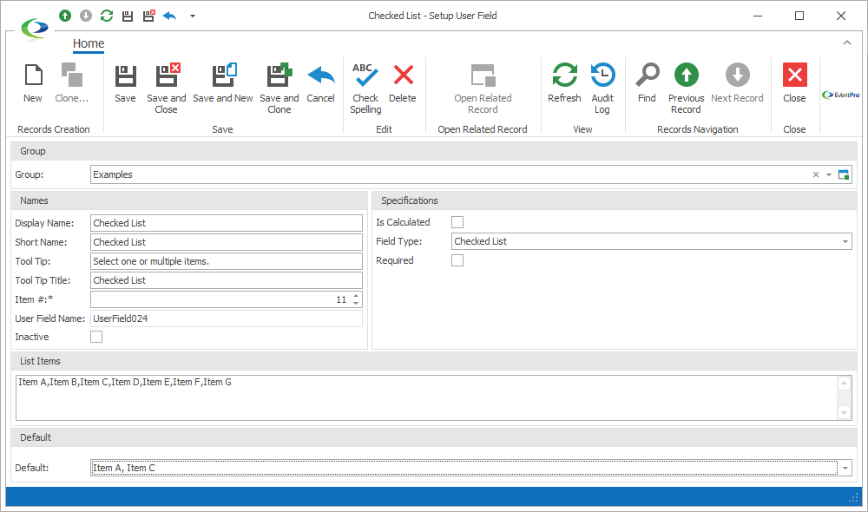Viewport: 868px width, 512px height.
Task: Open the Group dropdown arrow
Action: [x=829, y=175]
